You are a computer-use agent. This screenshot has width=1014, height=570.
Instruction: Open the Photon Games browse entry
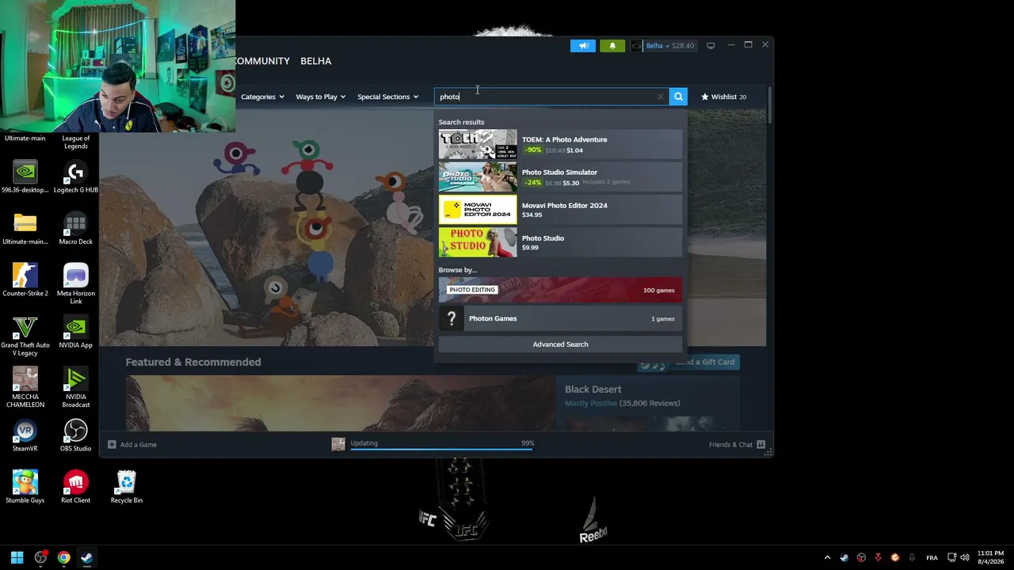coord(560,318)
